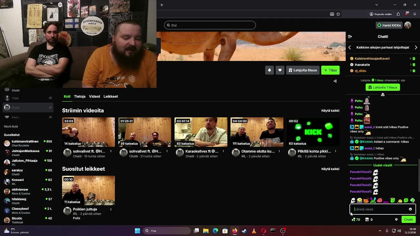Open File Explorer from the taskbar

coord(206,231)
